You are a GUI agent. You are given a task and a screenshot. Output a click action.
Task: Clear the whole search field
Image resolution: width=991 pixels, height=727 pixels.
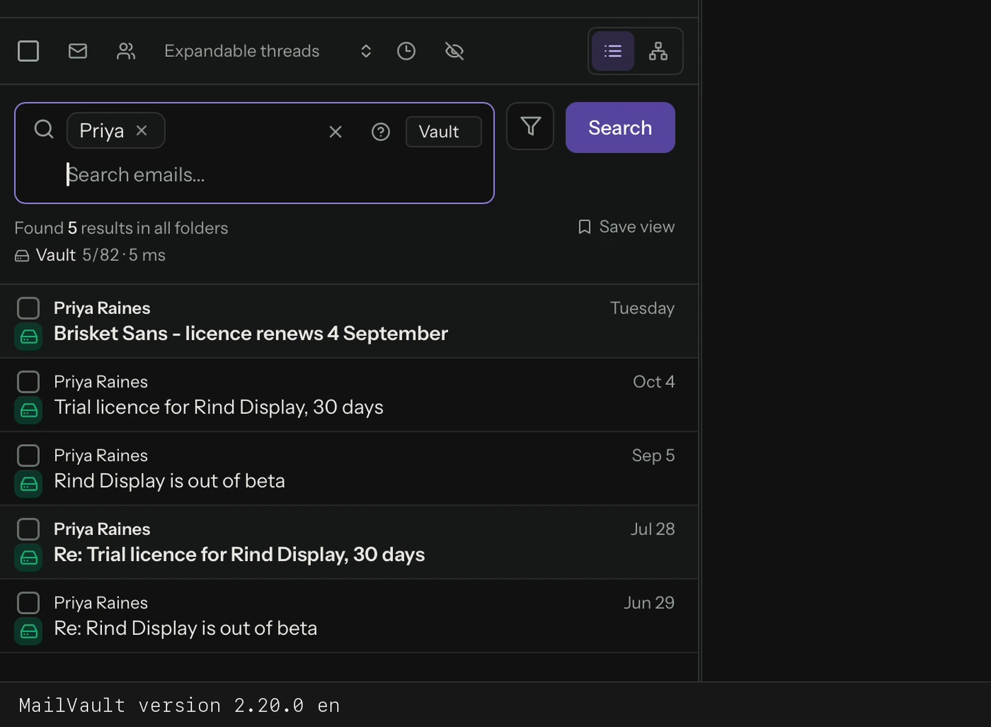(x=335, y=131)
